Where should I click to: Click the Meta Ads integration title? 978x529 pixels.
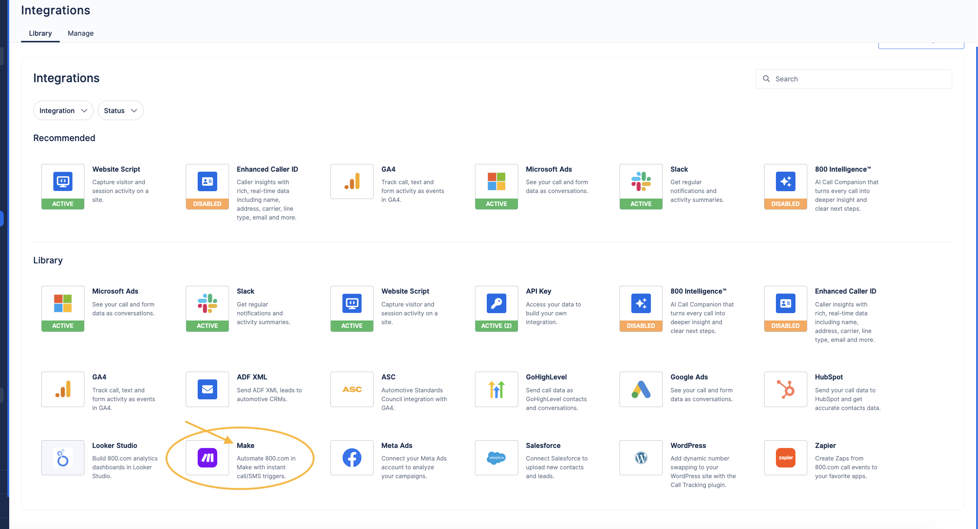tap(397, 446)
